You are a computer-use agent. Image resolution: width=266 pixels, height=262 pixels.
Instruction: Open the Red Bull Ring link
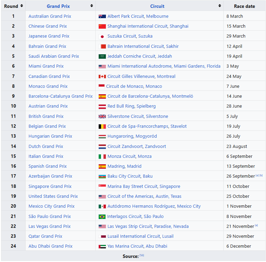coord(121,106)
